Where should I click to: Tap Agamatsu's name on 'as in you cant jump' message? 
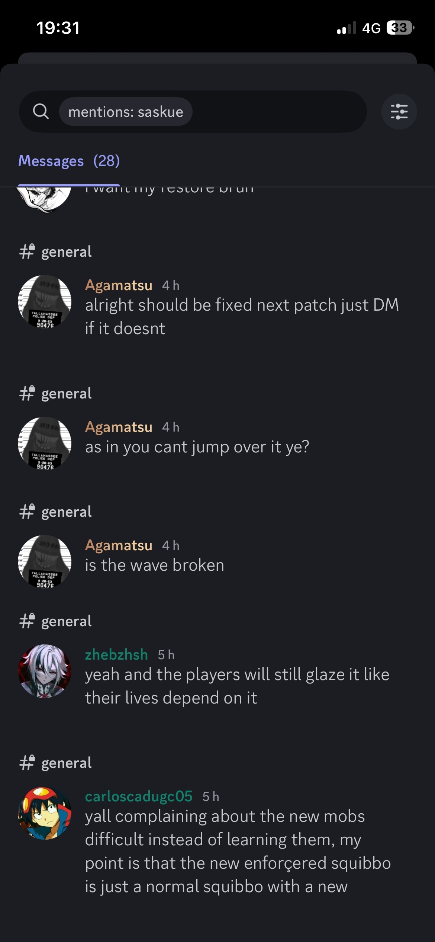119,427
